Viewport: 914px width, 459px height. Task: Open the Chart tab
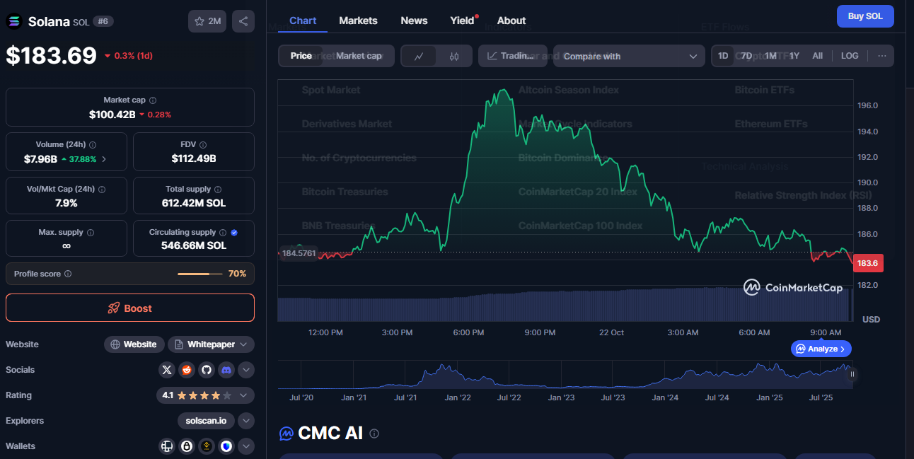point(303,21)
